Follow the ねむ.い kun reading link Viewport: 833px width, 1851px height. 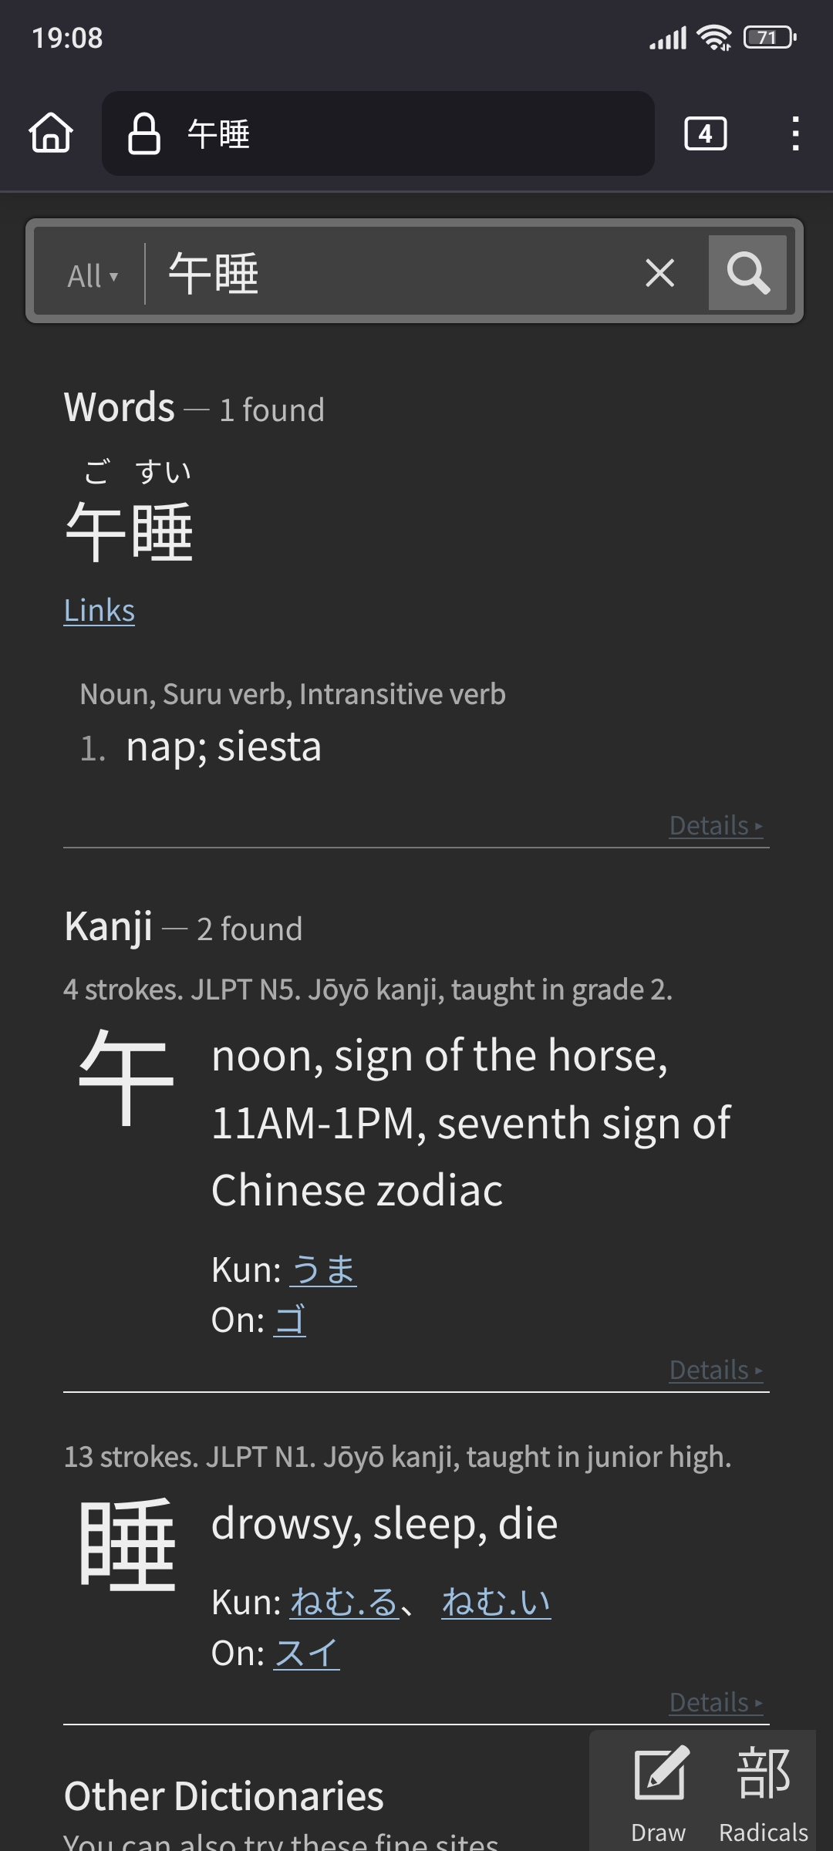coord(496,1602)
